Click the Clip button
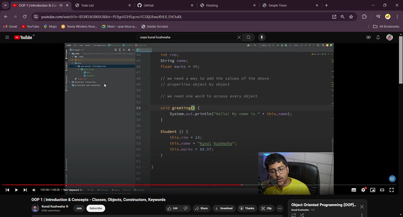The width and height of the screenshot is (403, 217). point(267,208)
